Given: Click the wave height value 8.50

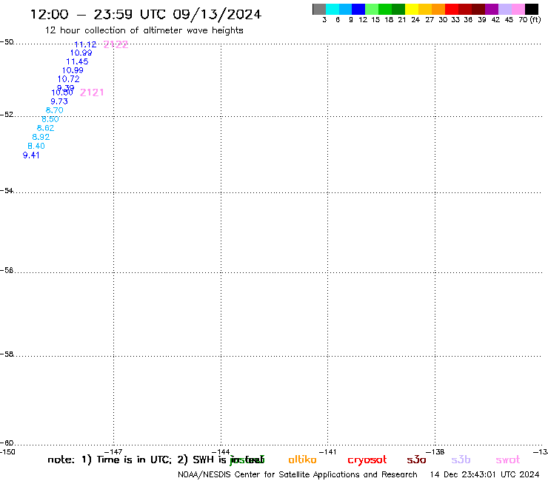Looking at the screenshot, I should tap(50, 119).
